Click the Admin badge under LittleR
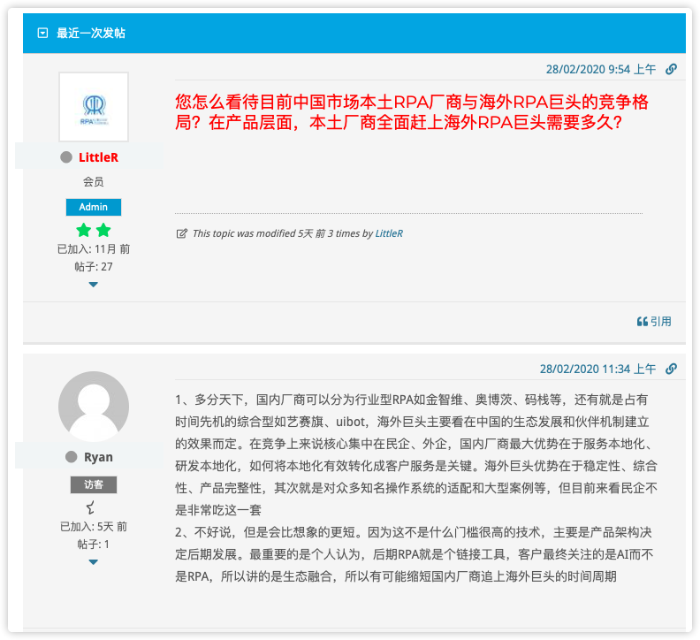 pos(94,207)
